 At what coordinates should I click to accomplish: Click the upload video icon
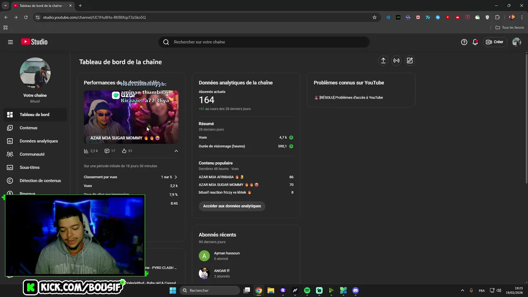(x=383, y=61)
